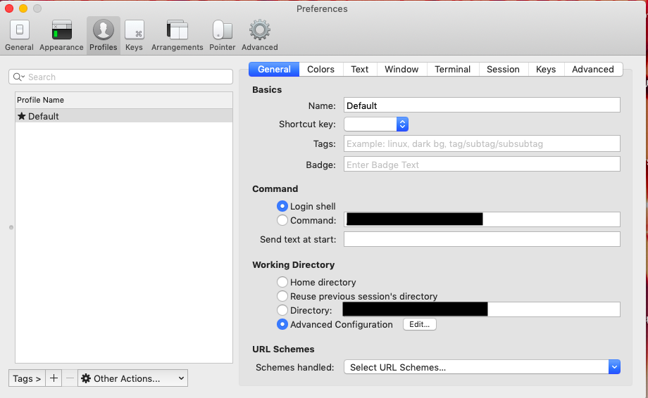
Task: Click the Directory path field
Action: [x=482, y=309]
